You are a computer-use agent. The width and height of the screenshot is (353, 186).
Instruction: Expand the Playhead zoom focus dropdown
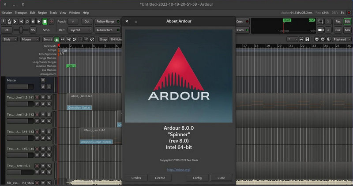(x=342, y=39)
